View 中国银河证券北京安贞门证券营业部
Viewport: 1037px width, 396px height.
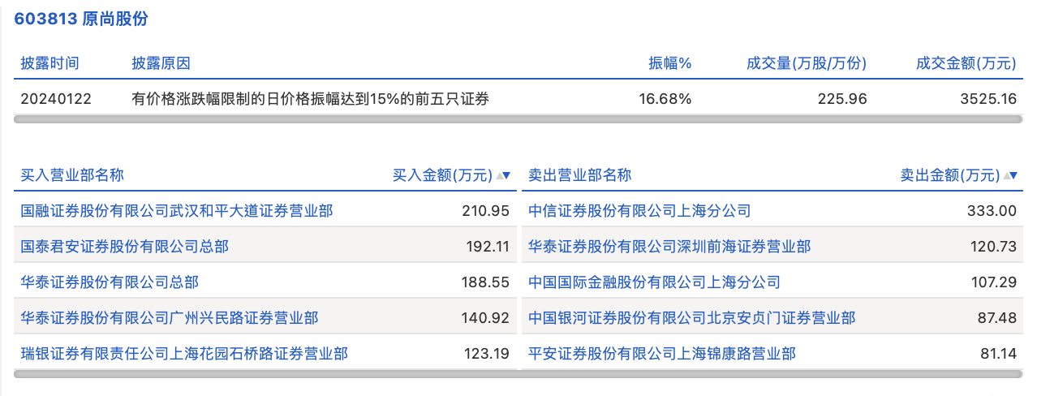coord(691,318)
